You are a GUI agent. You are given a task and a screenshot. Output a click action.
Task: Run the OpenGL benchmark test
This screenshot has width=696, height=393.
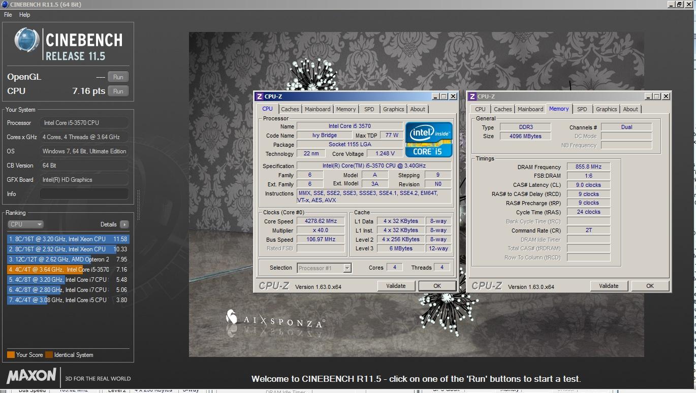click(118, 77)
